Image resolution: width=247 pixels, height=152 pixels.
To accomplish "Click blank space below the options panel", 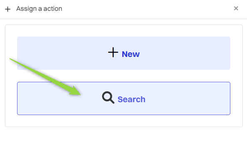I will pyautogui.click(x=123, y=139).
